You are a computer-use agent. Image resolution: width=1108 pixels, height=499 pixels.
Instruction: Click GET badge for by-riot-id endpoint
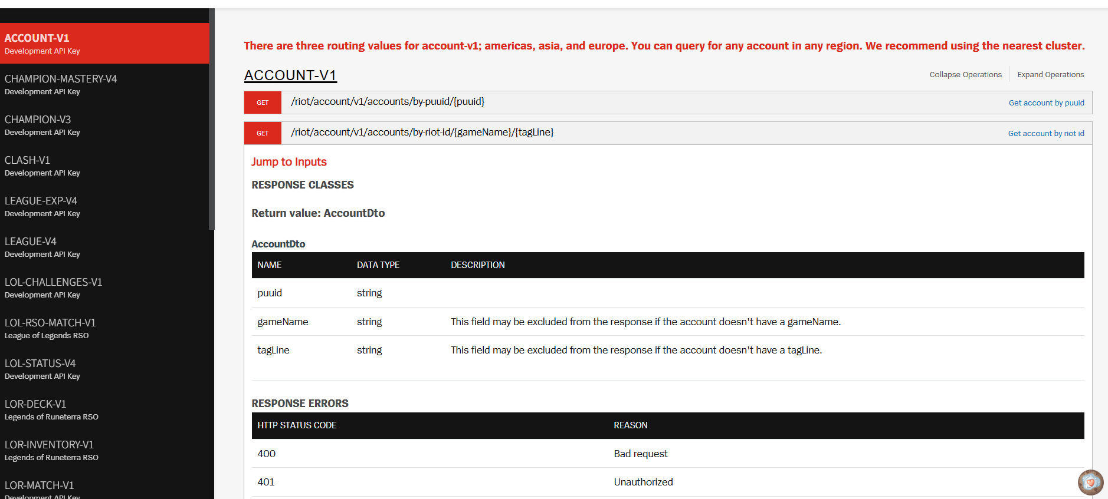263,133
